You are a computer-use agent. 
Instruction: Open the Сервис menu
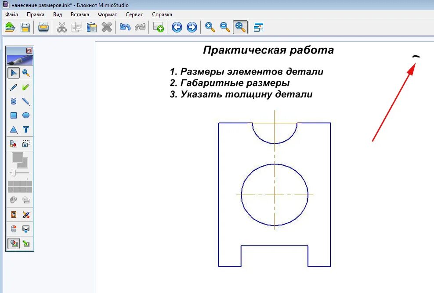(x=134, y=14)
